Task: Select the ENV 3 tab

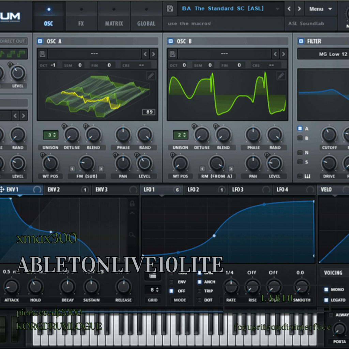Action: point(115,189)
